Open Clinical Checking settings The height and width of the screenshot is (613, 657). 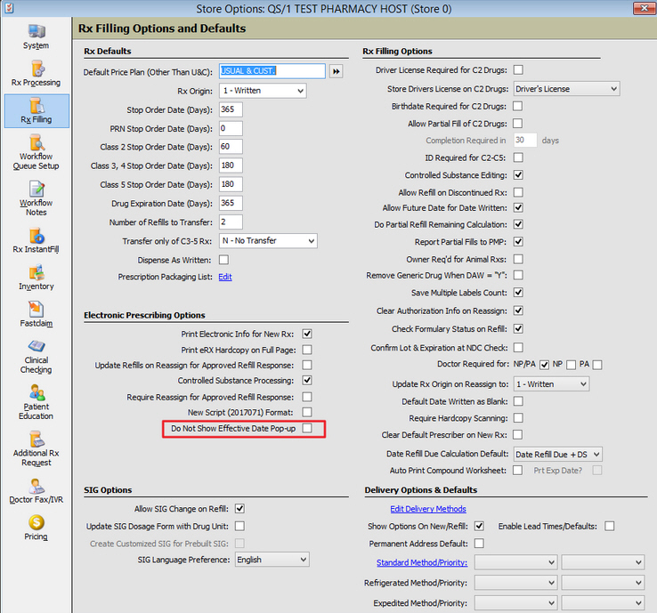(36, 354)
